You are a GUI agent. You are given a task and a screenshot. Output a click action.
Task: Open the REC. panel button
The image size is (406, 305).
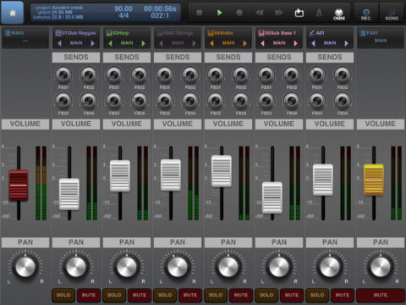(366, 14)
